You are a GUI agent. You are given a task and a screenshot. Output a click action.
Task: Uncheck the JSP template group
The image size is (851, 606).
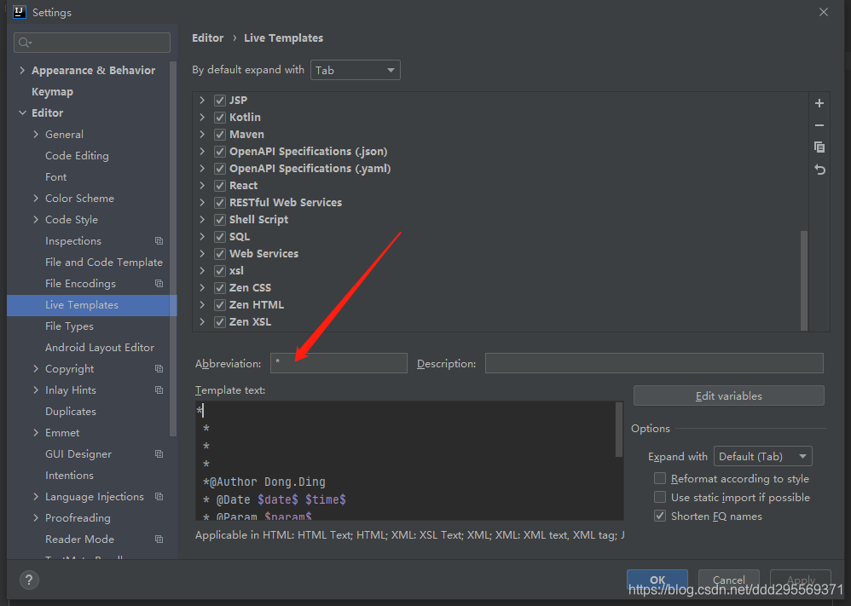(220, 100)
